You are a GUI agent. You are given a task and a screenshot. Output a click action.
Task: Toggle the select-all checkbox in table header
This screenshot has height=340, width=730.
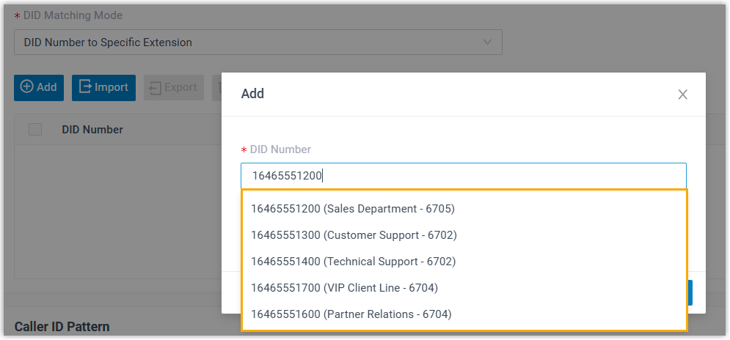(35, 130)
